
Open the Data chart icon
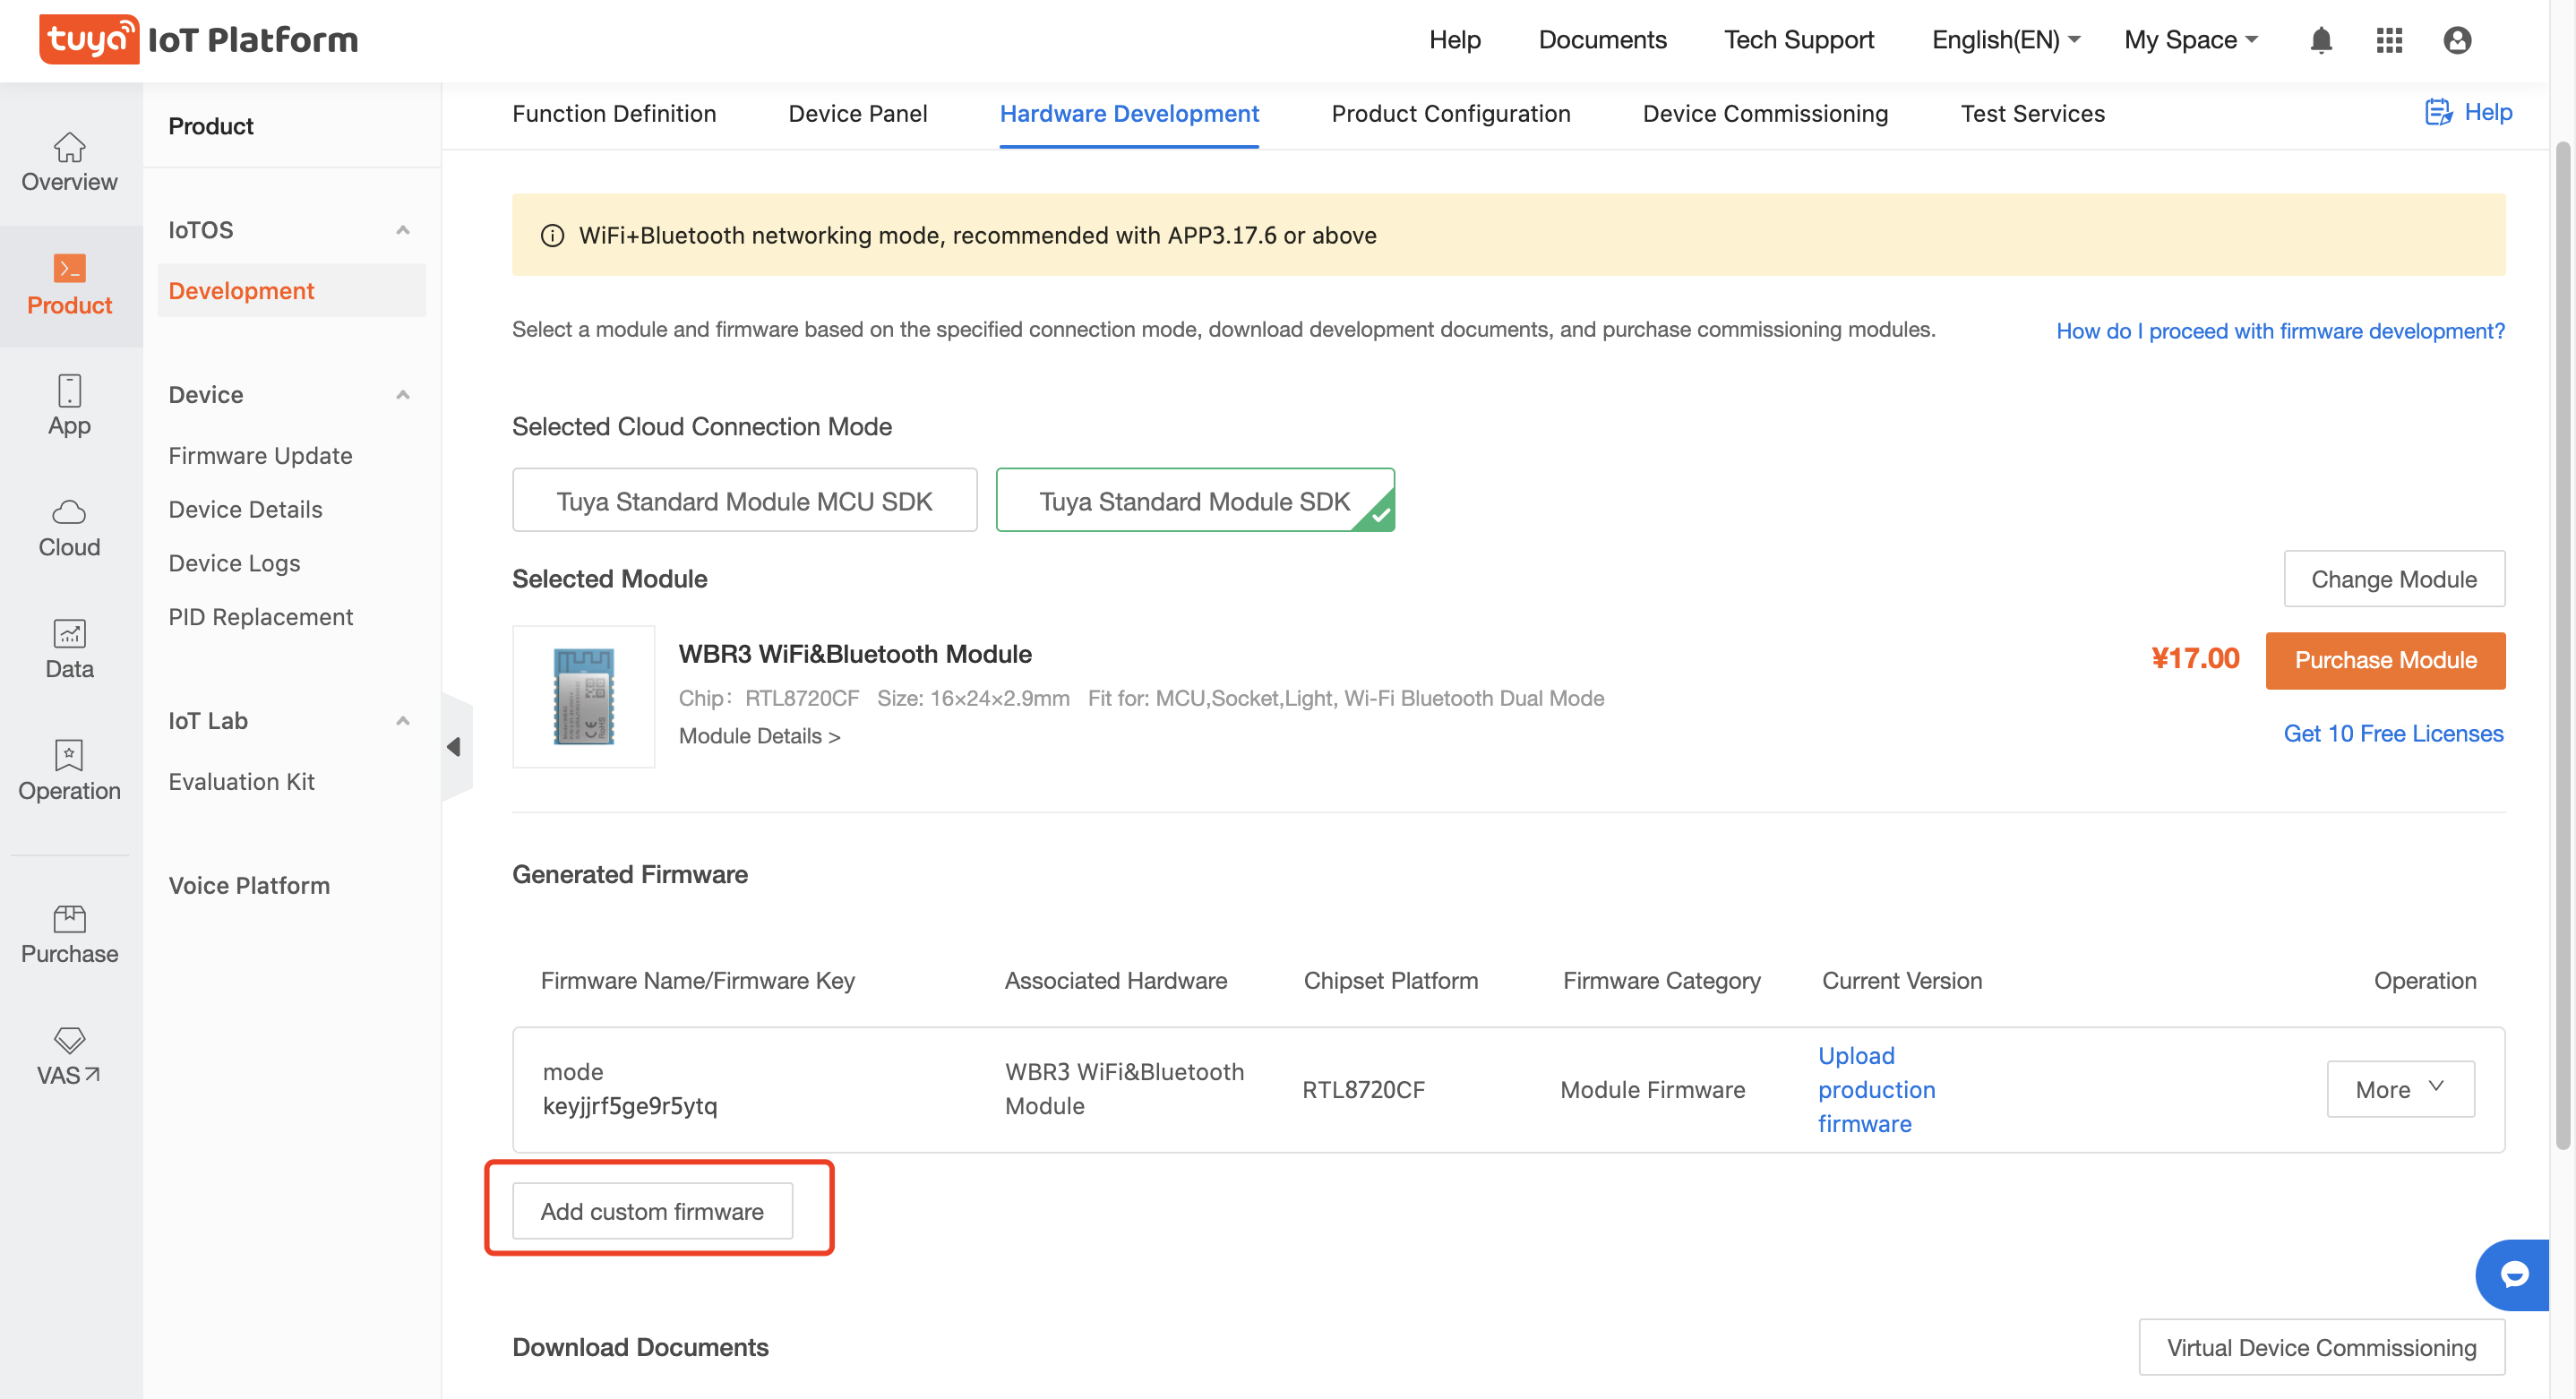tap(69, 633)
